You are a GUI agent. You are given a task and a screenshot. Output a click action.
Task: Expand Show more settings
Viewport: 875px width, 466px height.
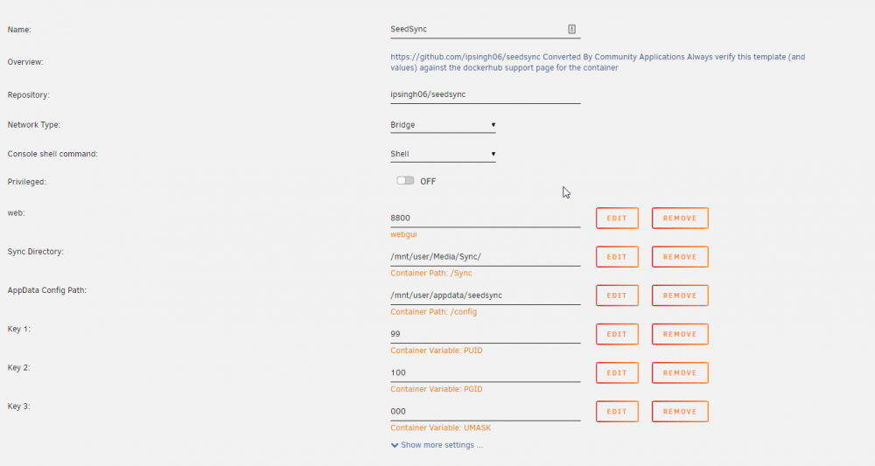[x=437, y=445]
